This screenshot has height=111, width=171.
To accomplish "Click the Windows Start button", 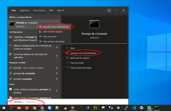I will tap(3, 108).
